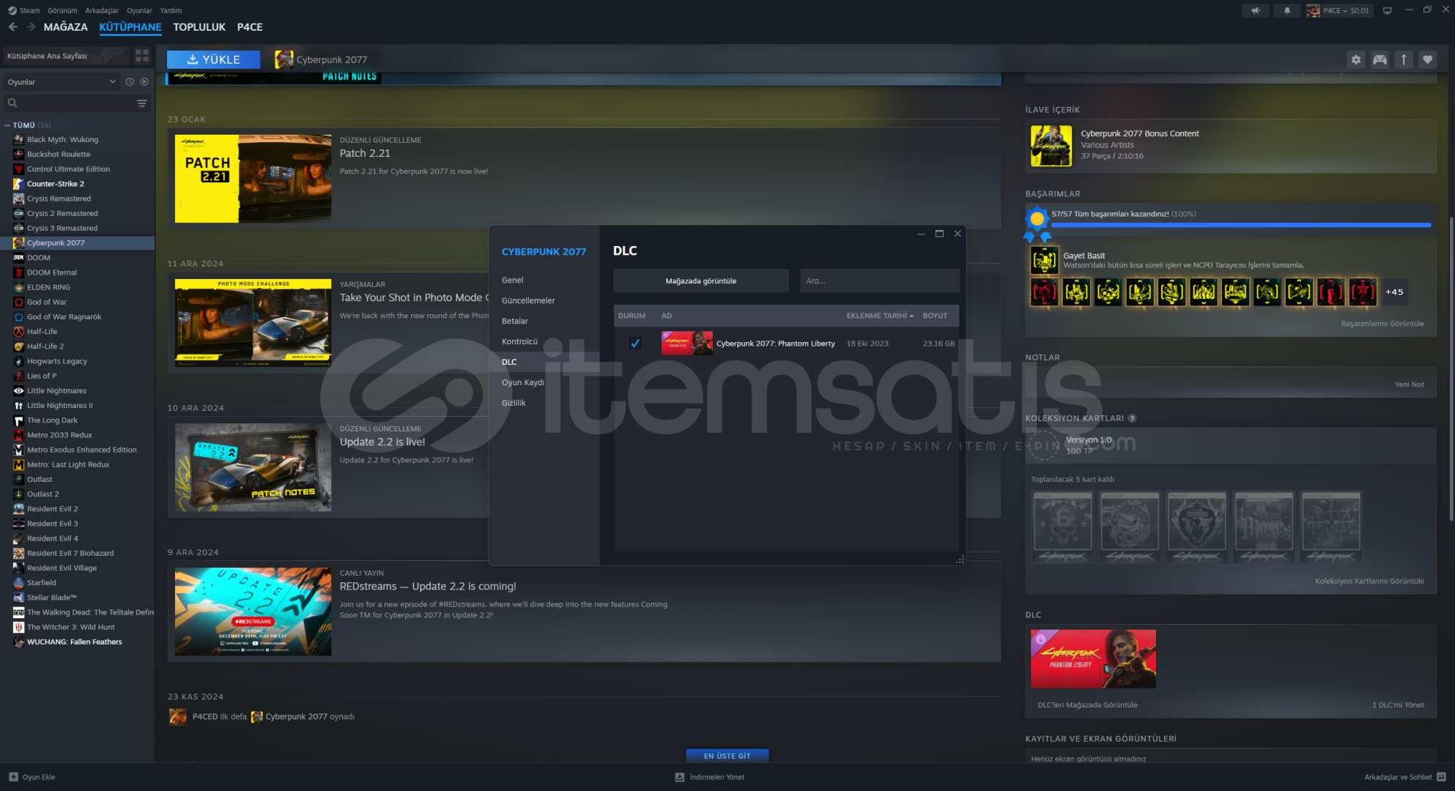
Task: Click the recent activity clock icon
Action: (x=130, y=82)
